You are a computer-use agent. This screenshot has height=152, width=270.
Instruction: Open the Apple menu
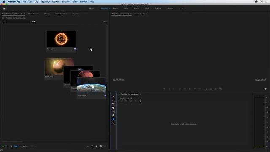[4, 2]
